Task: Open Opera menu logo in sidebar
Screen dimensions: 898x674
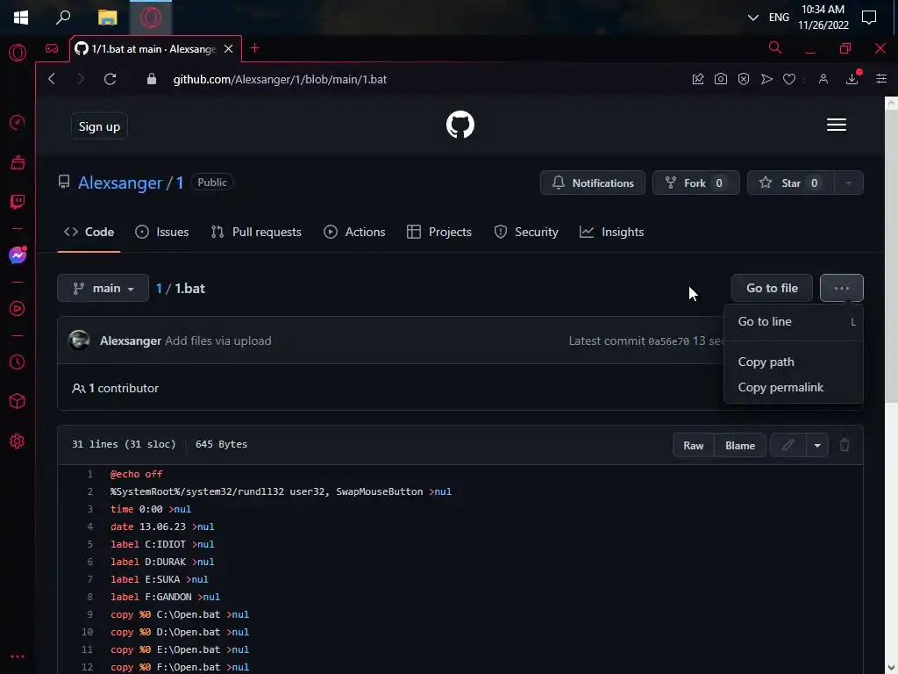Action: click(18, 53)
